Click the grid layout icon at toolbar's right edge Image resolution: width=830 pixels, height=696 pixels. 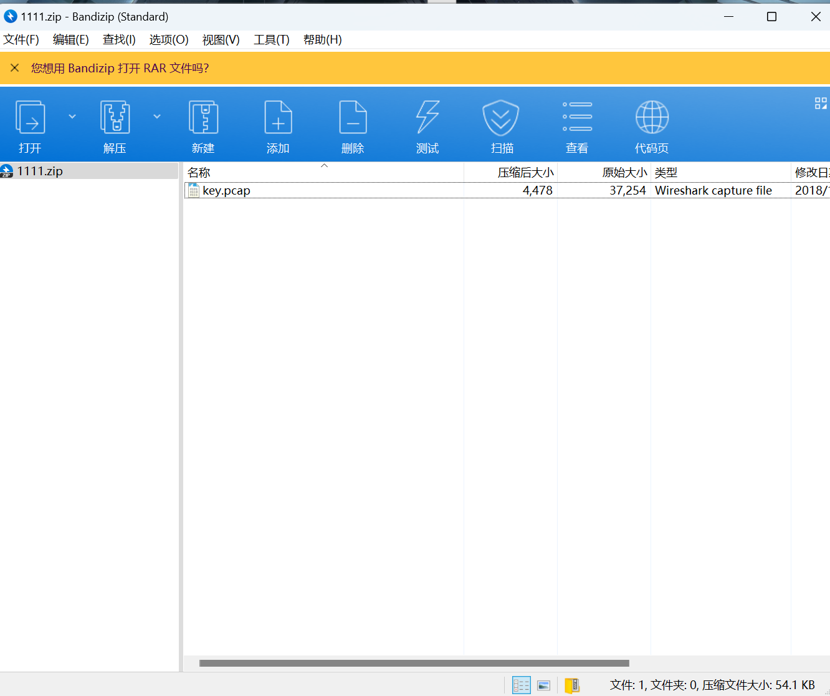click(821, 104)
